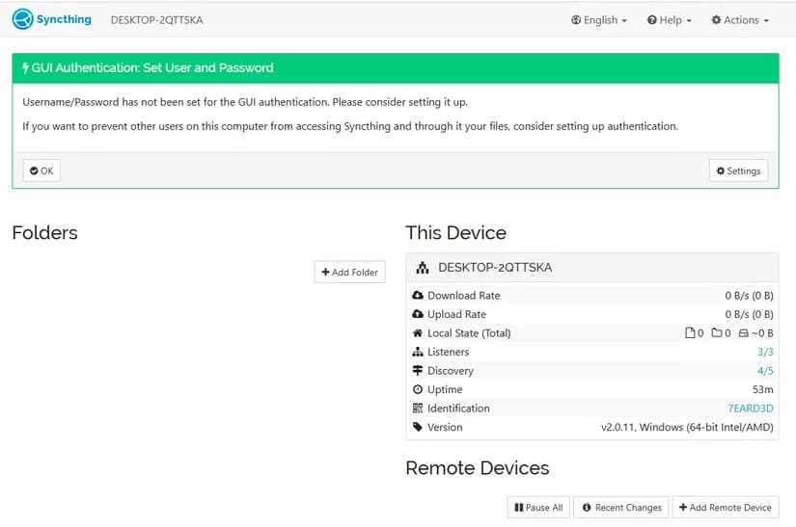Click the Local State home icon
Image resolution: width=796 pixels, height=527 pixels.
[x=418, y=333]
